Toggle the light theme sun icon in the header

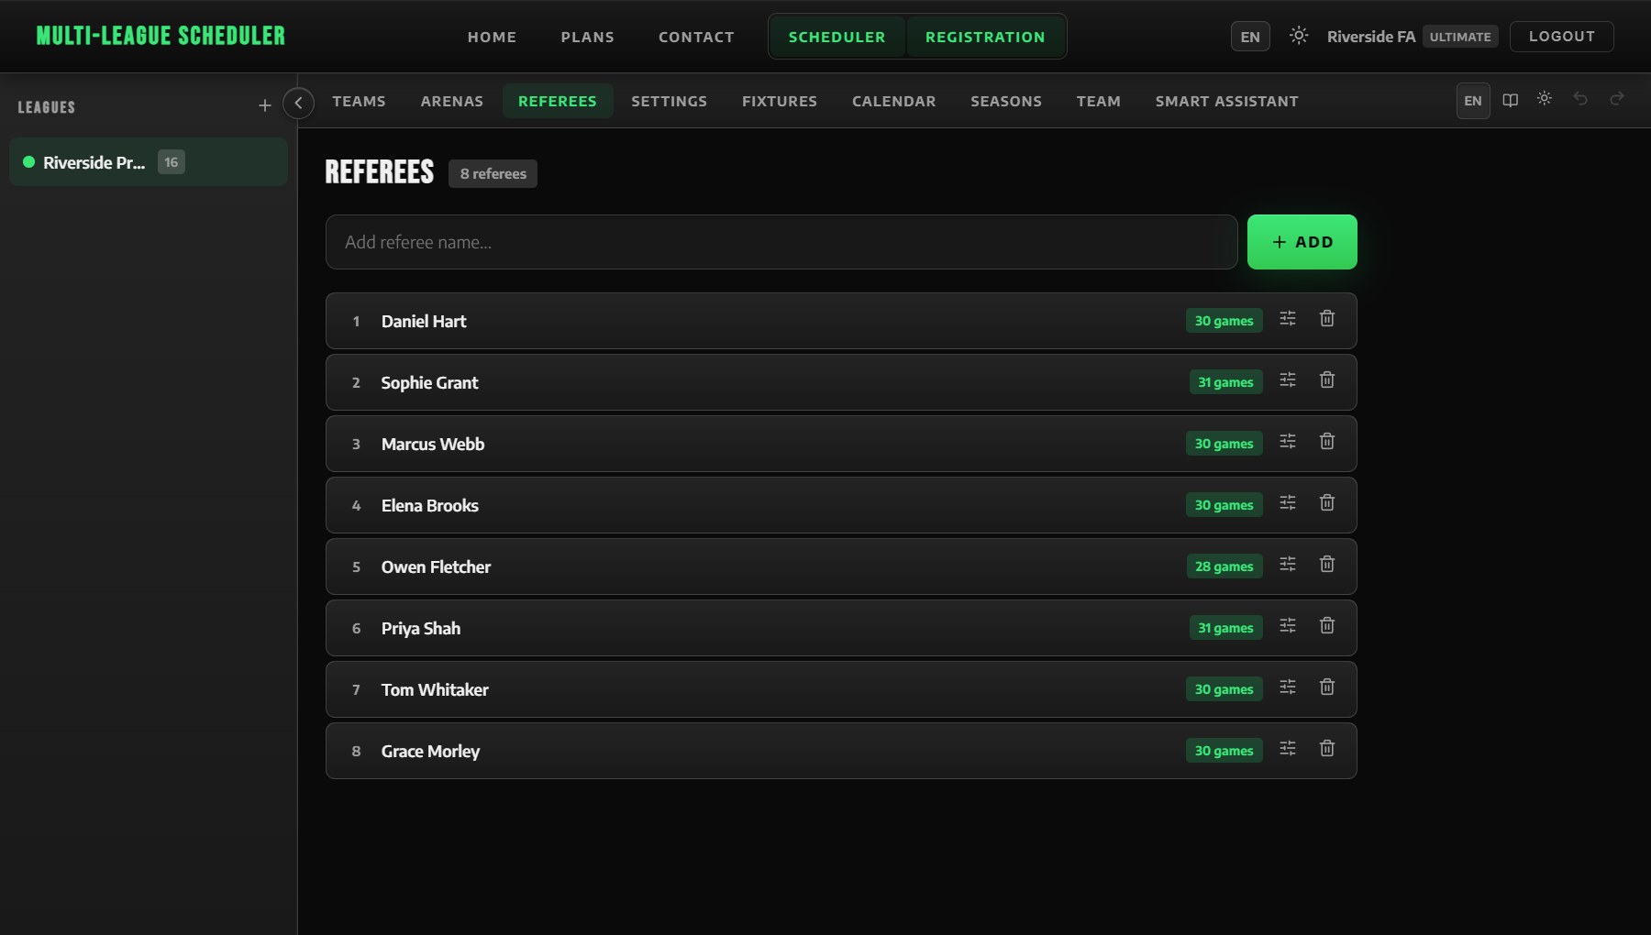(x=1299, y=36)
